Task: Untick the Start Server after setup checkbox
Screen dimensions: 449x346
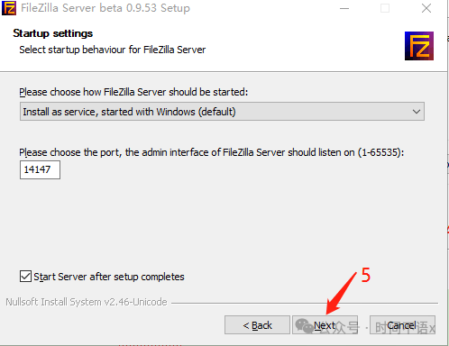Action: tap(25, 277)
